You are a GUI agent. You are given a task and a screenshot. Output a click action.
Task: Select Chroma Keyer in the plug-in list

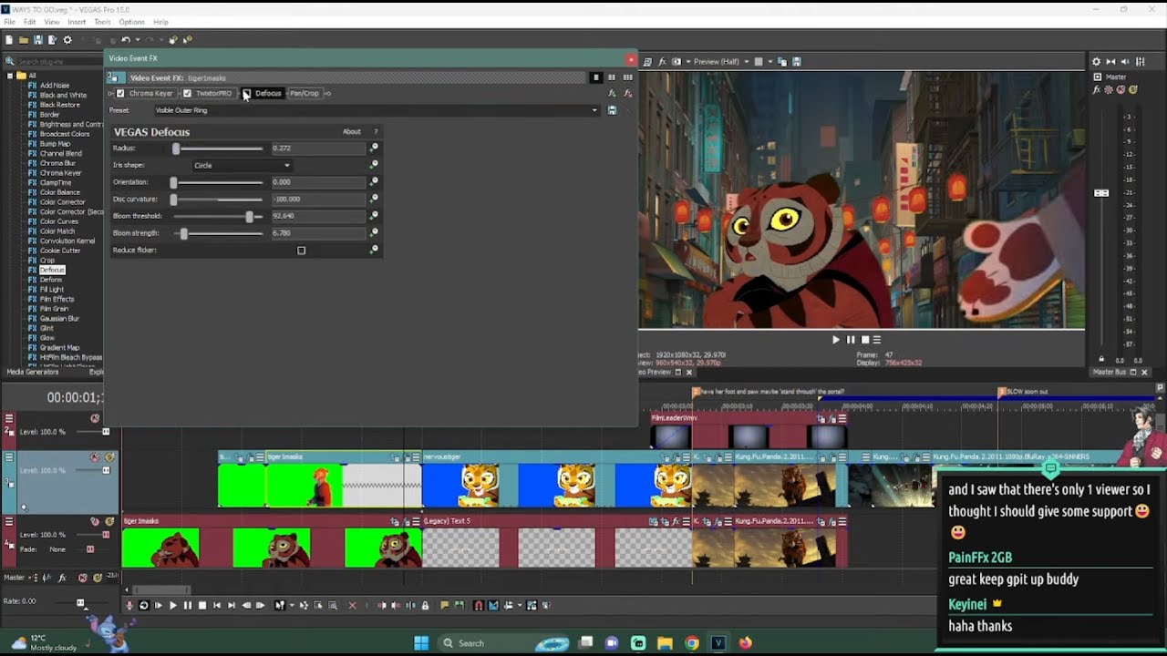click(x=60, y=173)
